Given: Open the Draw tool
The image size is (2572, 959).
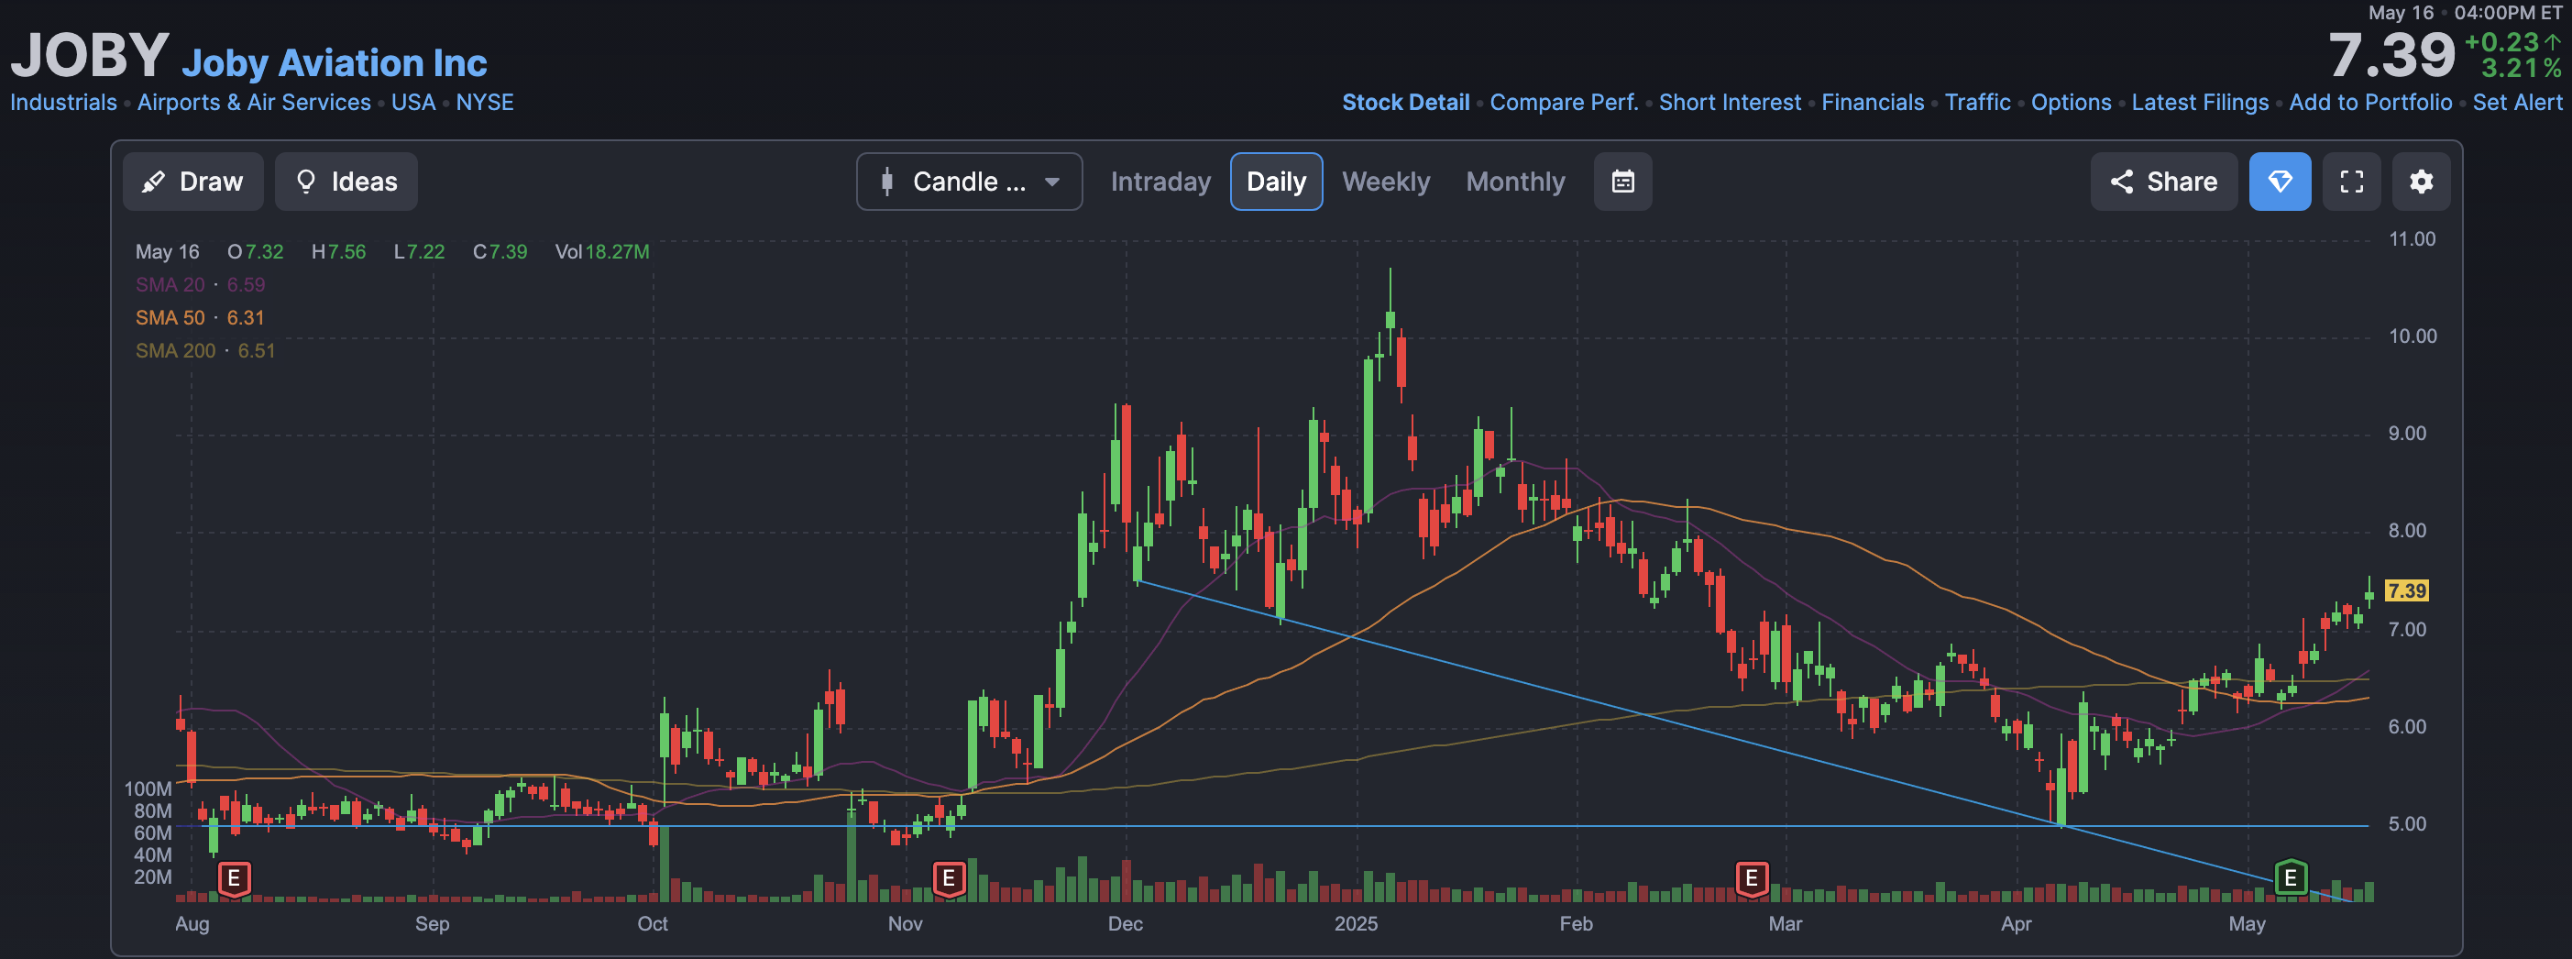Looking at the screenshot, I should point(192,182).
